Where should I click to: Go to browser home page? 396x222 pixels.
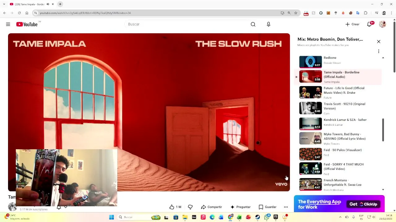(x=27, y=13)
